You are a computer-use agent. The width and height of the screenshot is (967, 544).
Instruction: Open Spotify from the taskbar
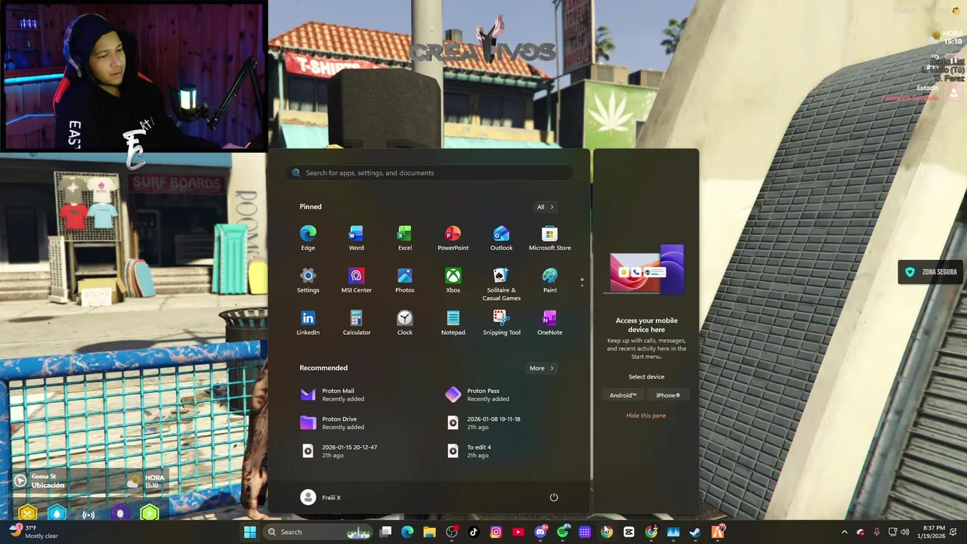tap(563, 532)
